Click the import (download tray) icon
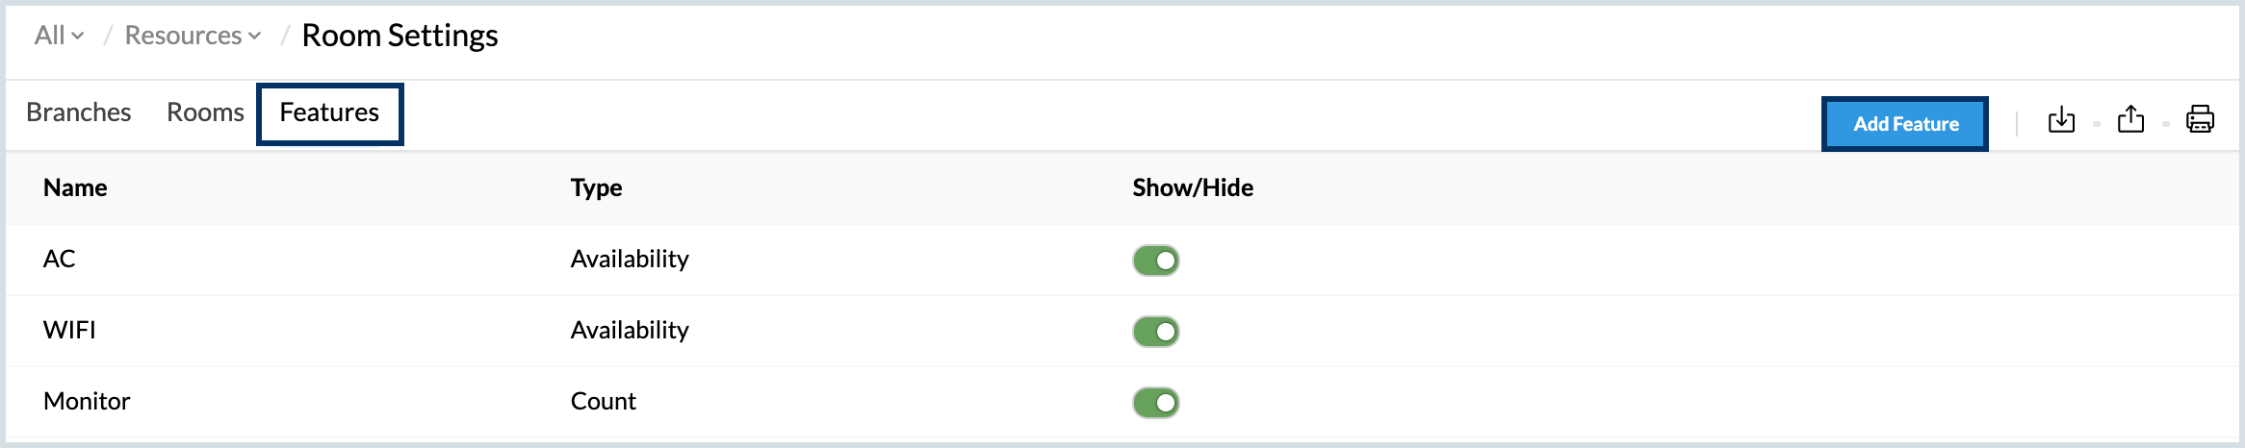This screenshot has height=448, width=2245. click(x=2061, y=120)
